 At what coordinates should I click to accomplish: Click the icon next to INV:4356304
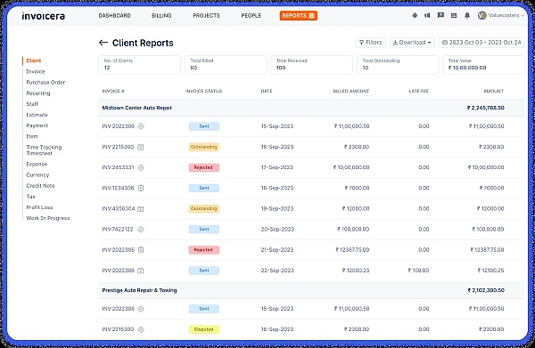tap(141, 209)
